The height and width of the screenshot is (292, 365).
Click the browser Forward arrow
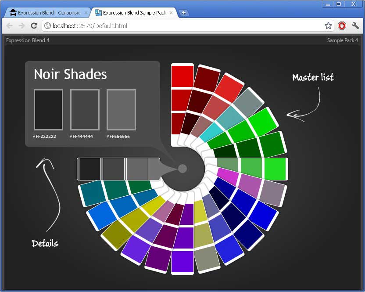tap(21, 25)
